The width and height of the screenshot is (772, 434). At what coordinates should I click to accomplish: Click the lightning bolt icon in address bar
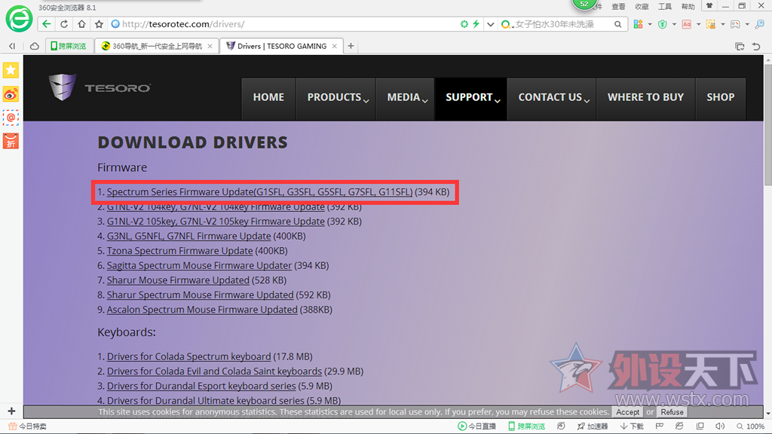[476, 24]
